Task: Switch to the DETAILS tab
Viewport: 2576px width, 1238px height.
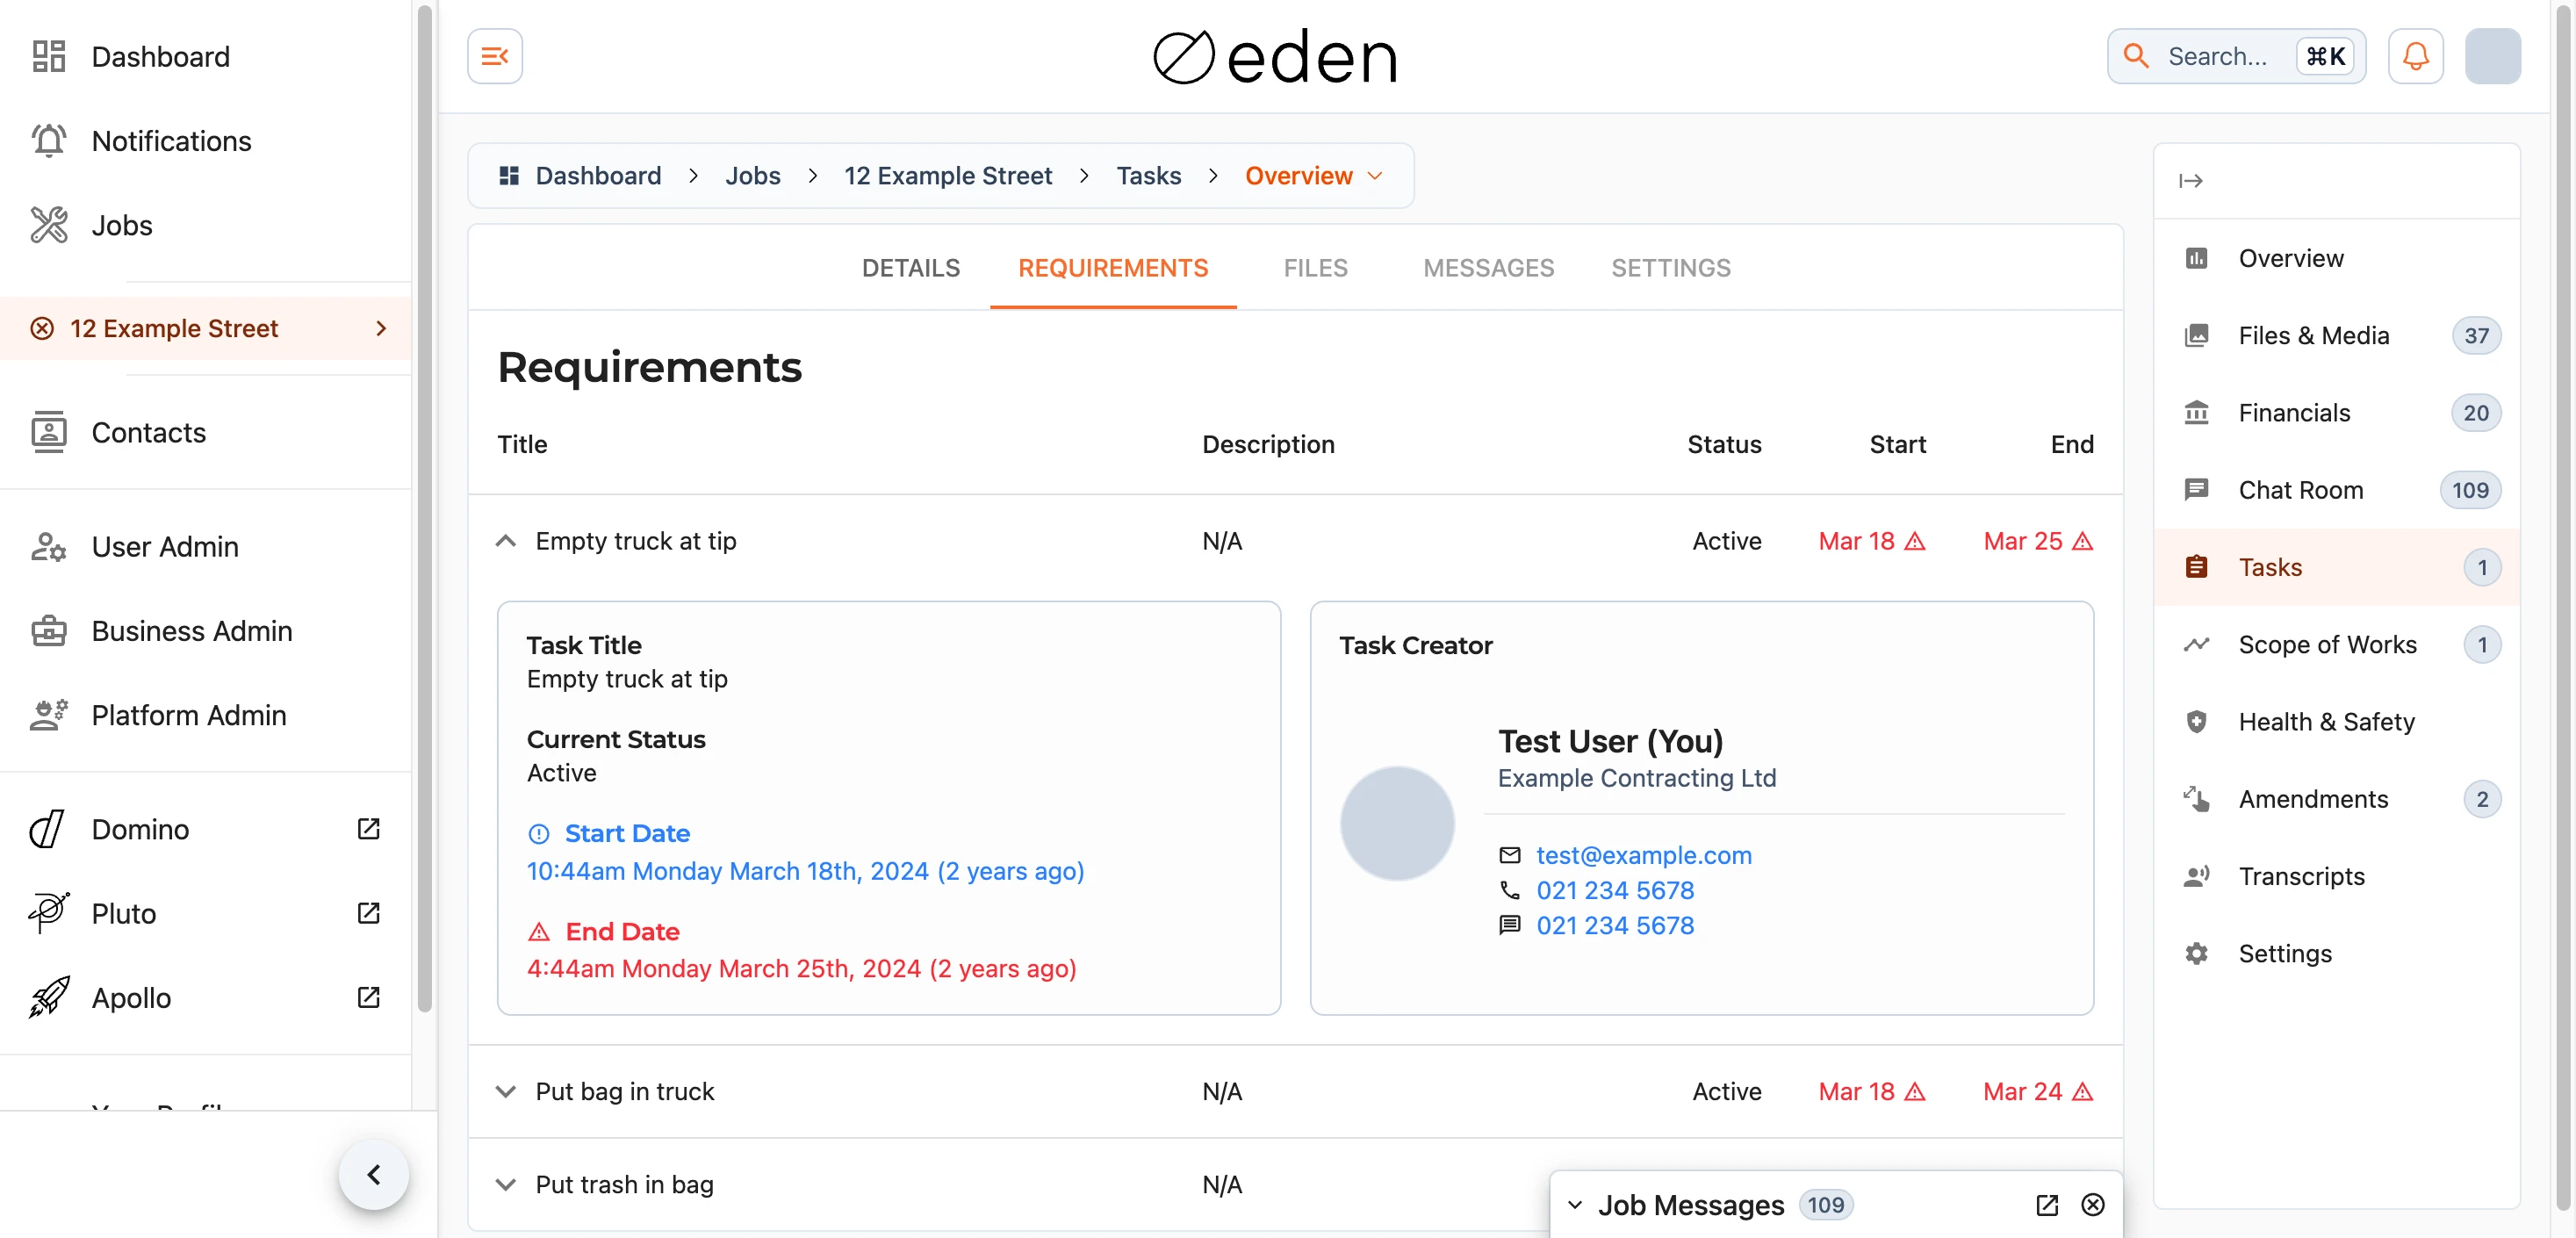Action: click(x=910, y=268)
